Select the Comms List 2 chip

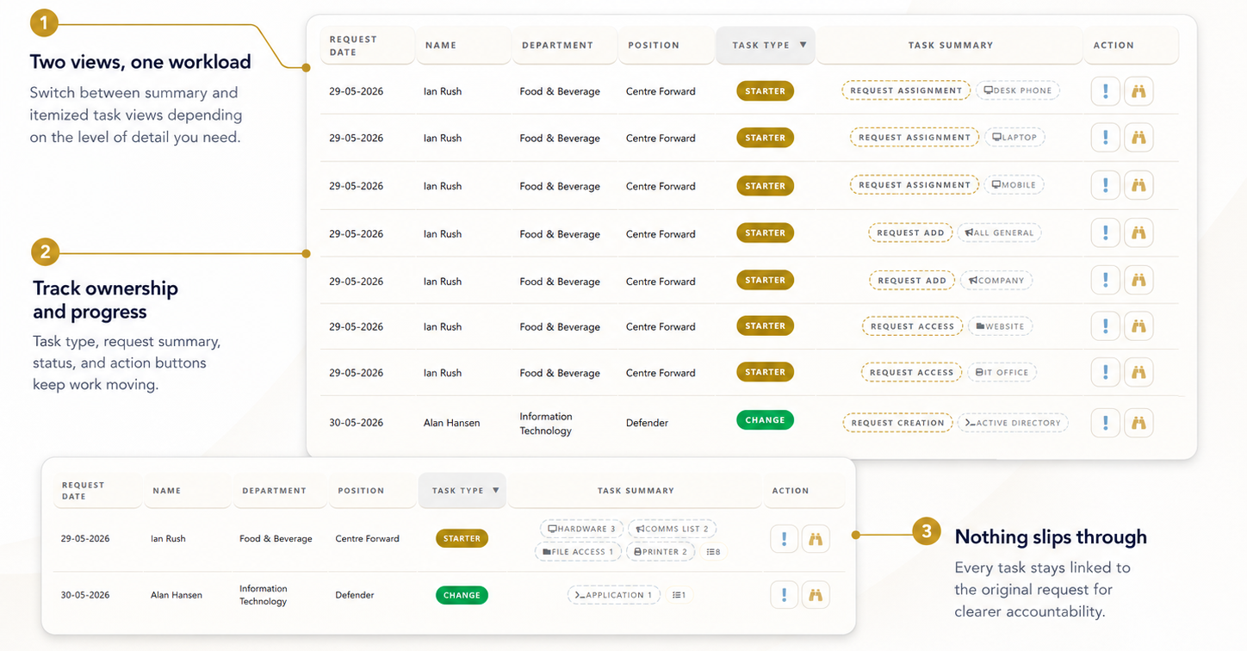672,529
